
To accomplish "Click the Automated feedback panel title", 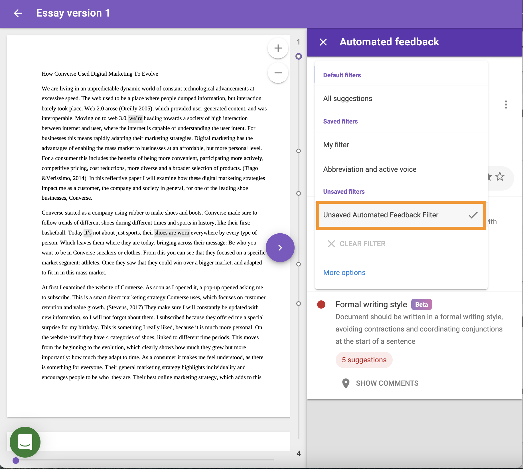I will 389,42.
